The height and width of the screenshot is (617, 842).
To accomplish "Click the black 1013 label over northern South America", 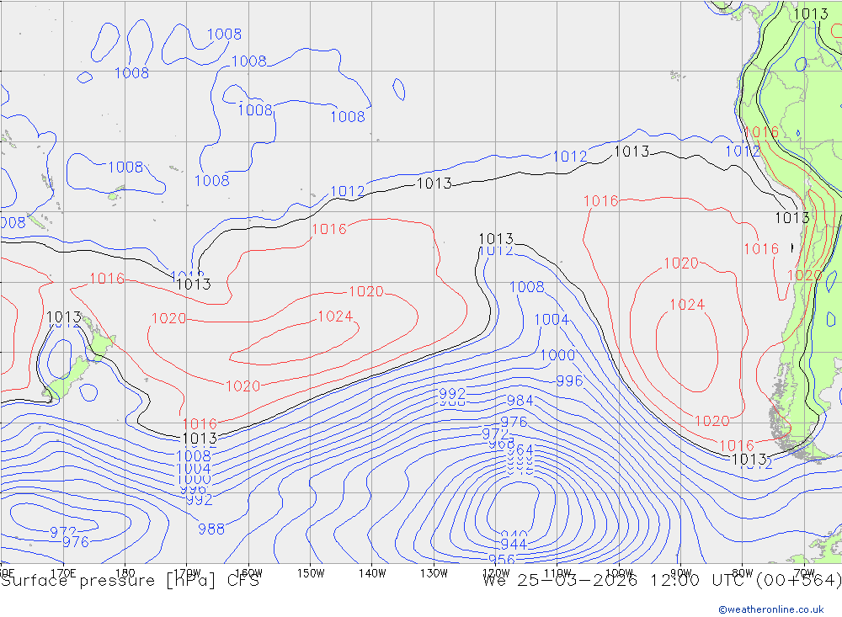I will coord(811,13).
